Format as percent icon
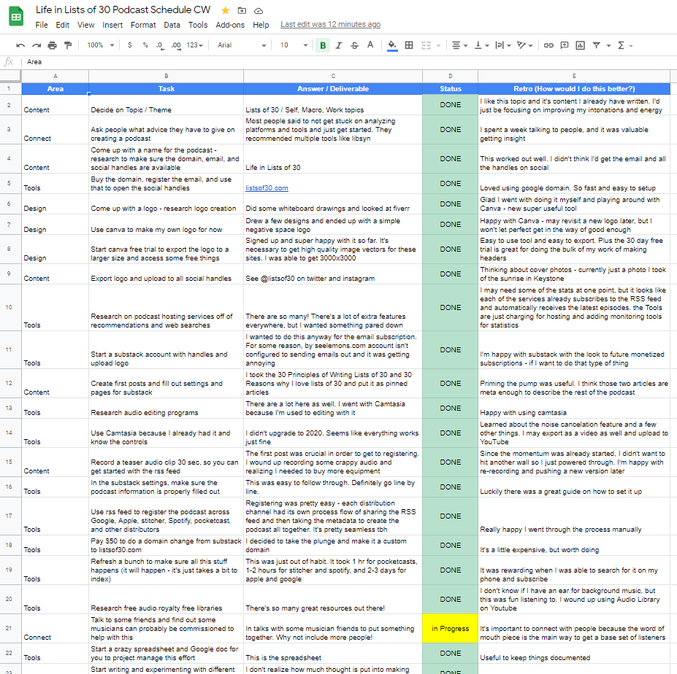This screenshot has height=674, width=677. tap(145, 45)
